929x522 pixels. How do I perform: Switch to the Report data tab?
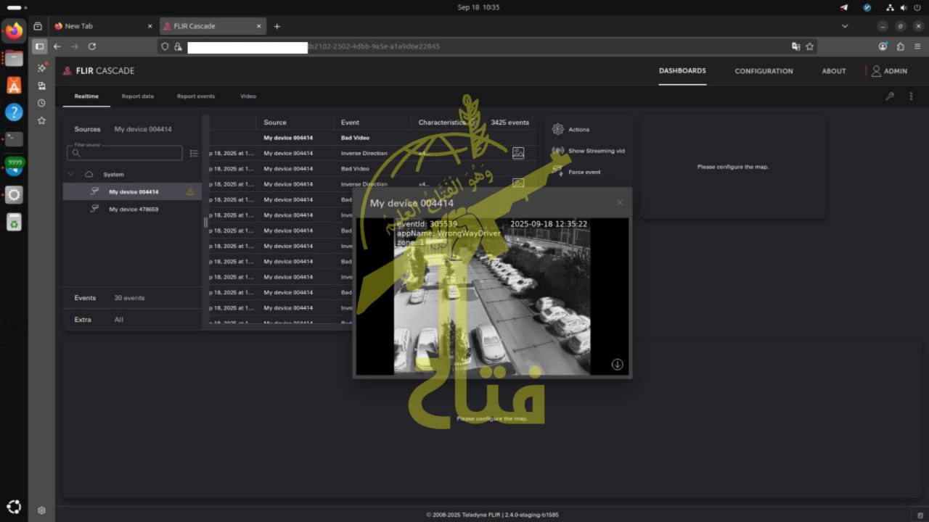pos(137,96)
